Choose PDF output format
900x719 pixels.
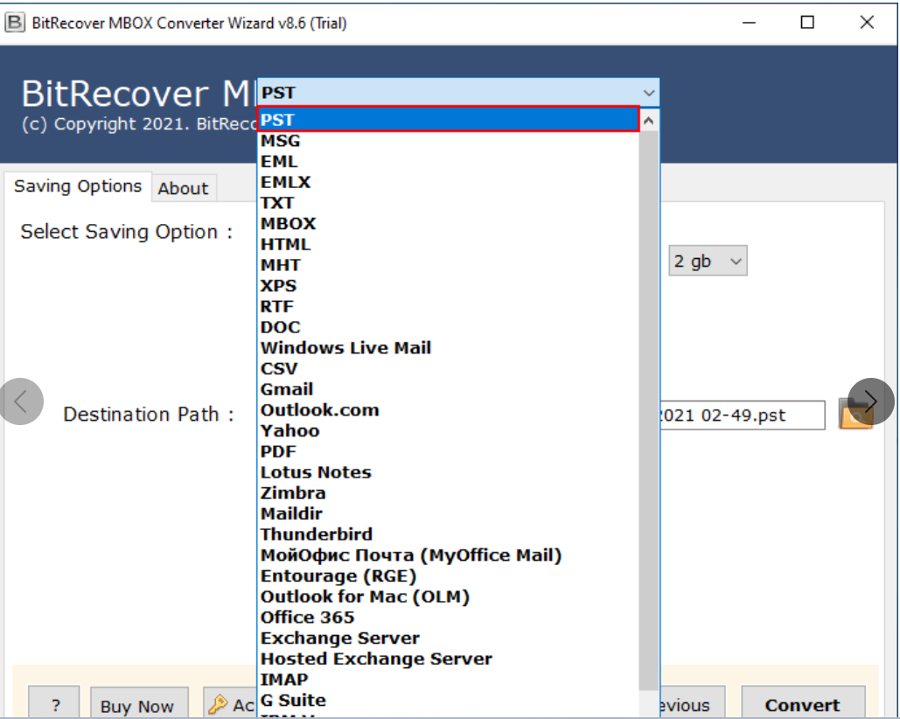click(x=449, y=451)
